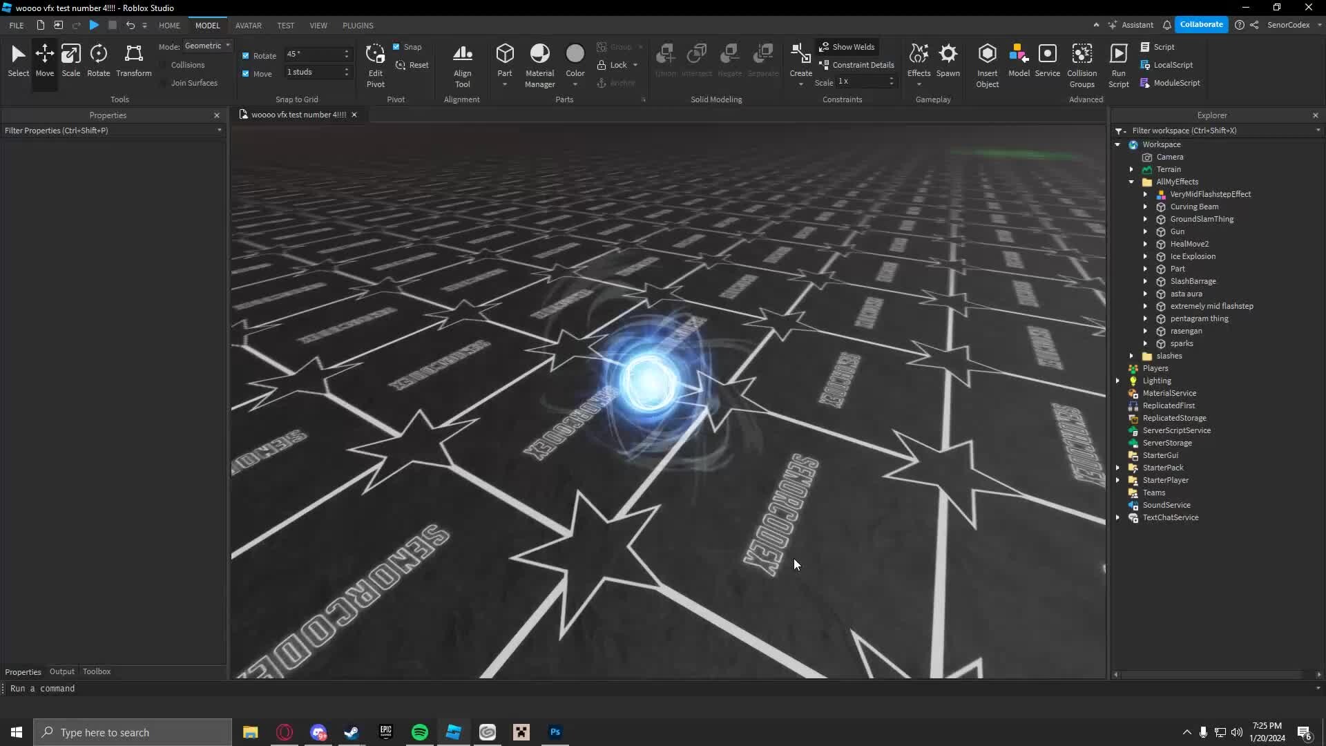Open the Color picker dropdown in Parts
This screenshot has height=746, width=1326.
click(575, 83)
